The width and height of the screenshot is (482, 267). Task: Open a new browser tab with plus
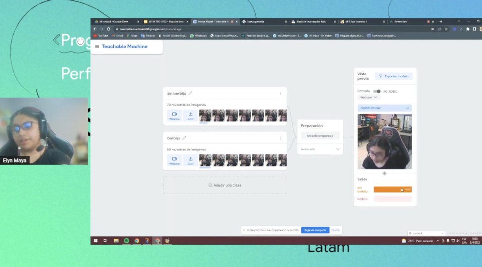[x=441, y=21]
